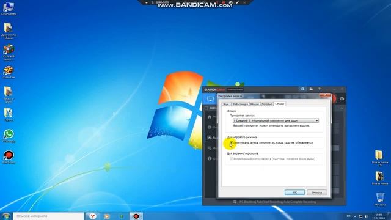Select the Корзина recycle bin icon
Screen dimensions: 391x220
(x=380, y=199)
